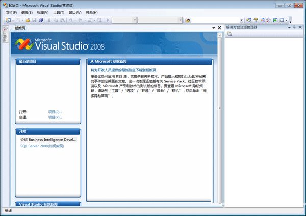This screenshot has width=306, height=216.
Task: Click the Start Debugging play icon
Action: coord(108,20)
